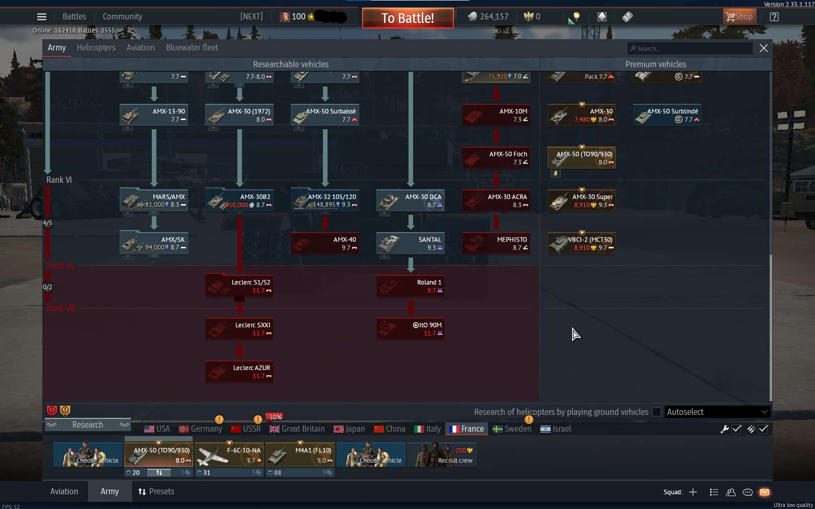Image resolution: width=815 pixels, height=509 pixels.
Task: Click the alert badge above USSR
Action: (x=258, y=419)
